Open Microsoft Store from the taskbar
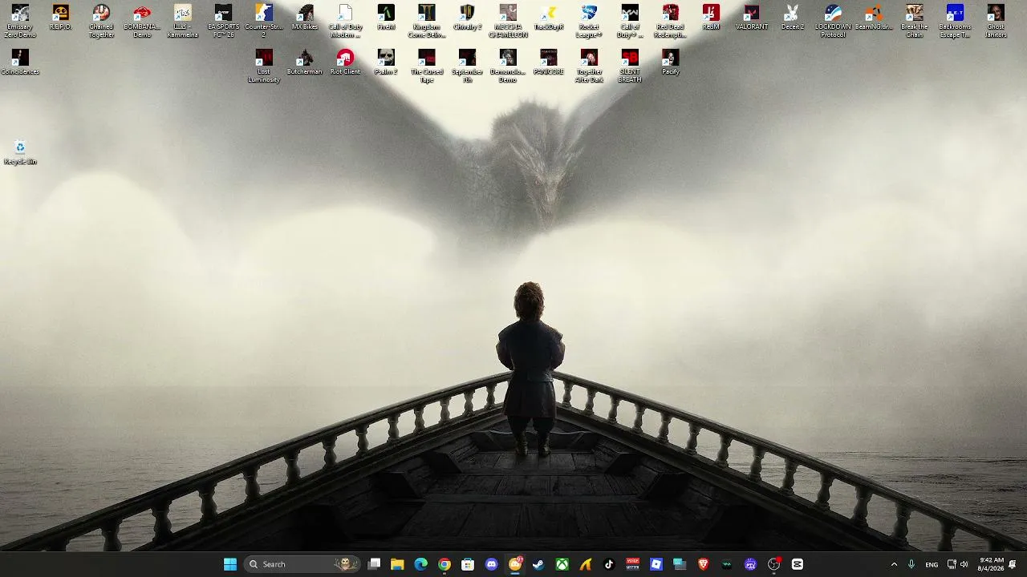1027x577 pixels. tap(468, 564)
